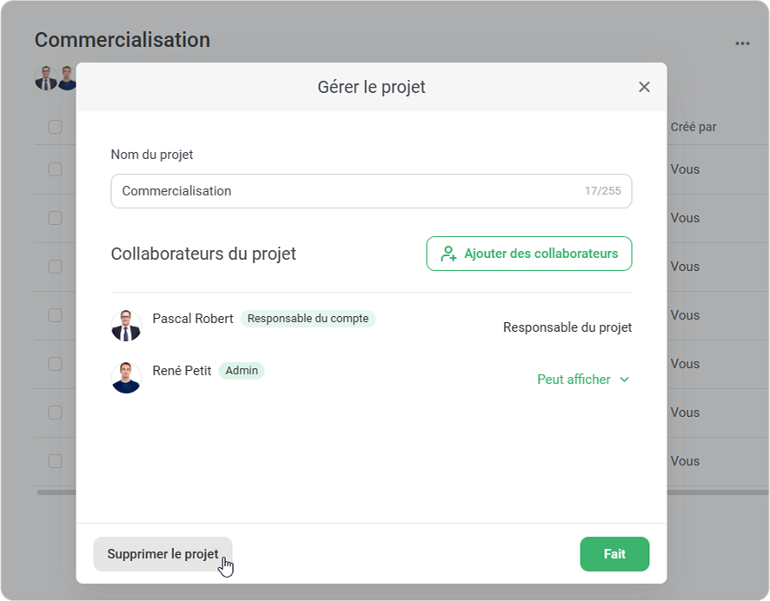Click the Responsable du compte badge

pos(308,319)
